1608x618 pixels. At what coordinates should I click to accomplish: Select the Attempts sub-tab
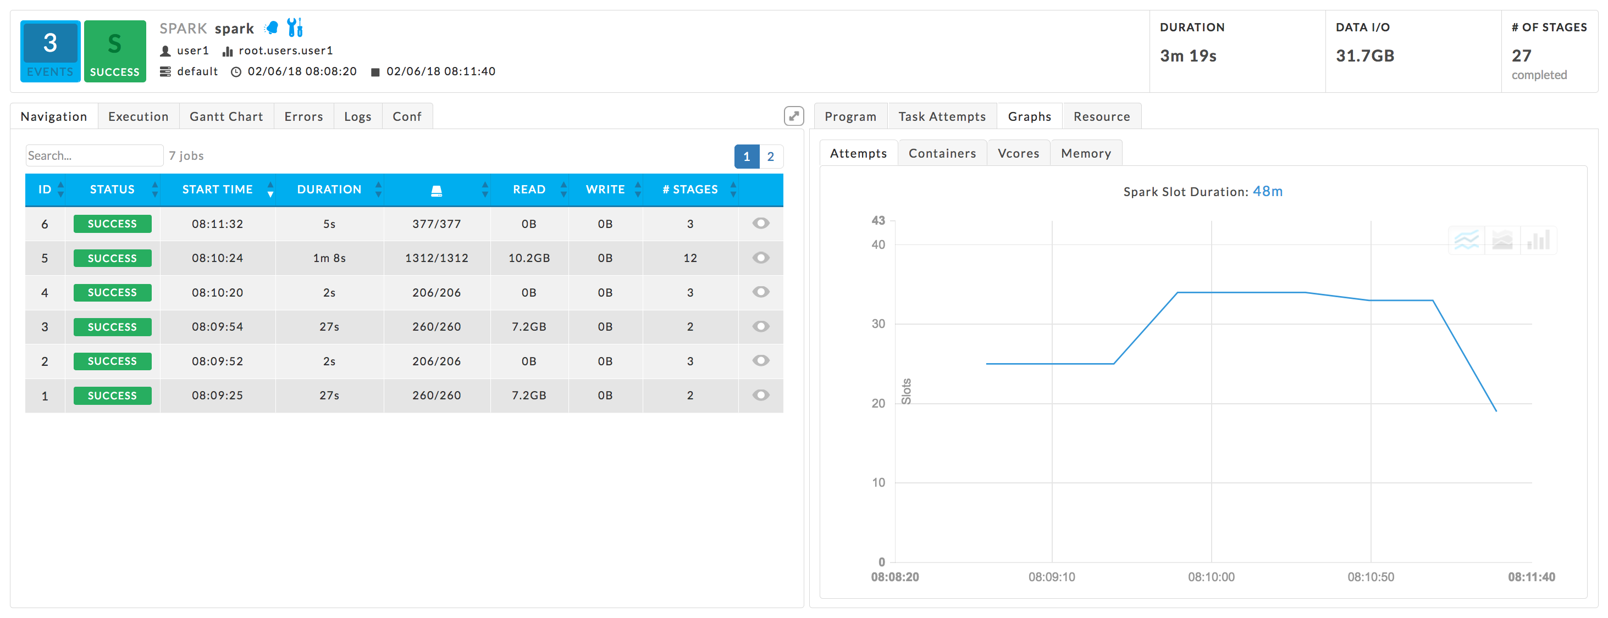858,153
